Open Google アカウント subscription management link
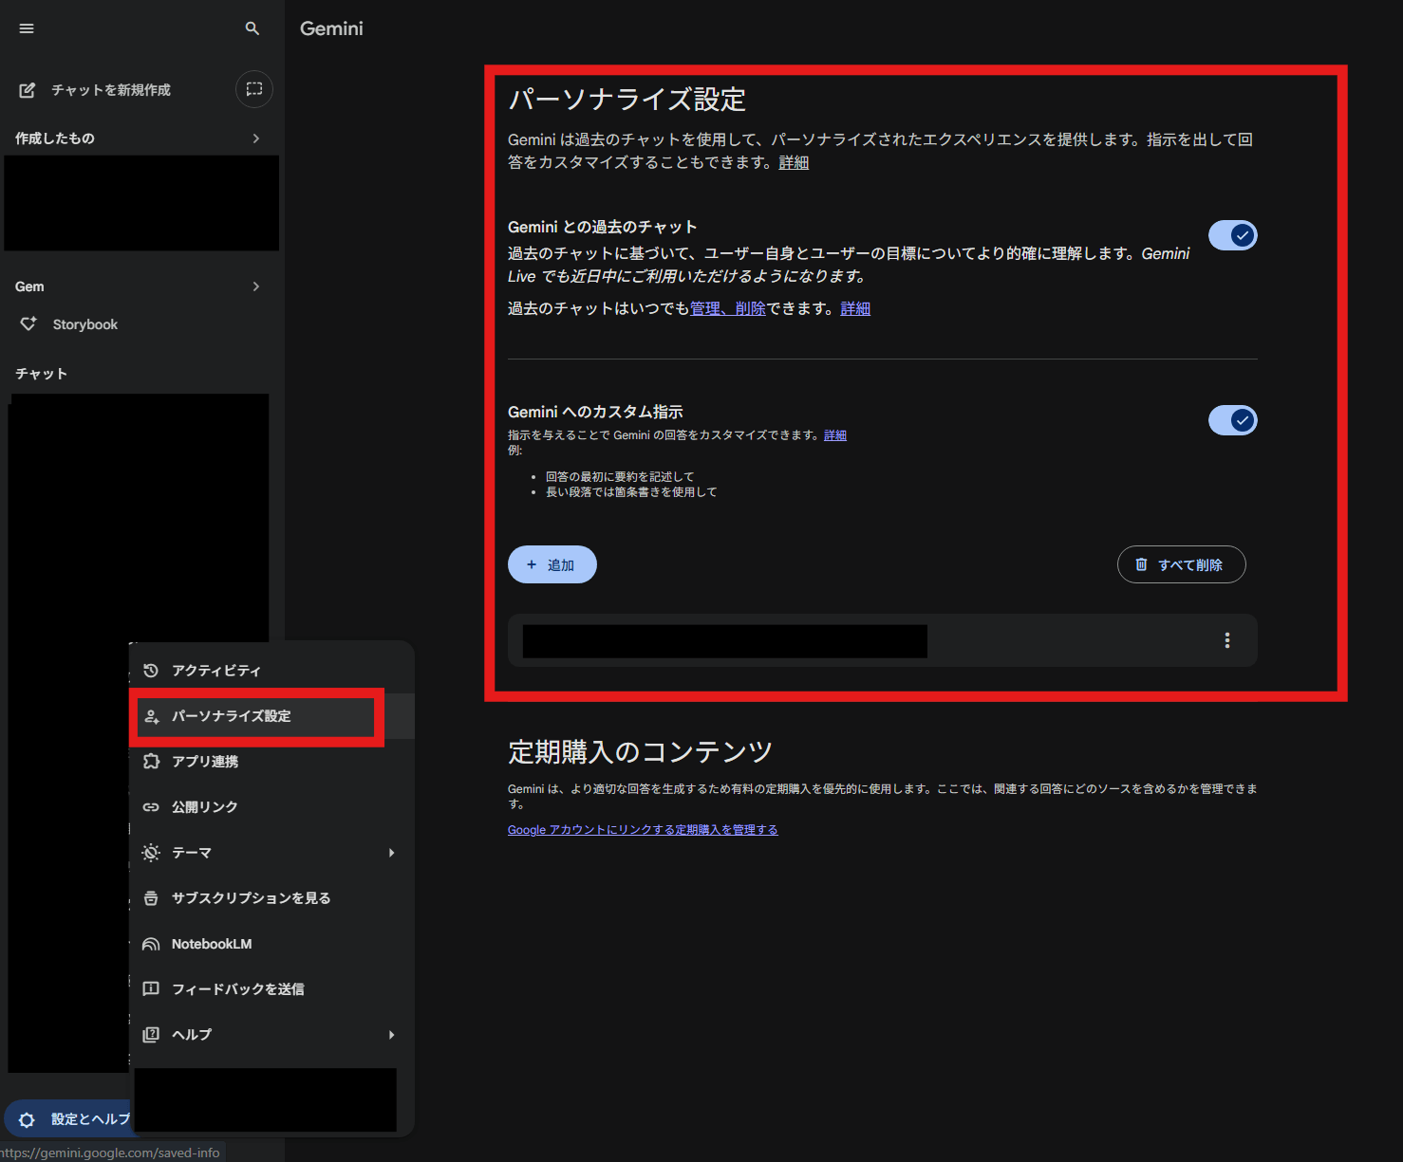 pyautogui.click(x=642, y=830)
